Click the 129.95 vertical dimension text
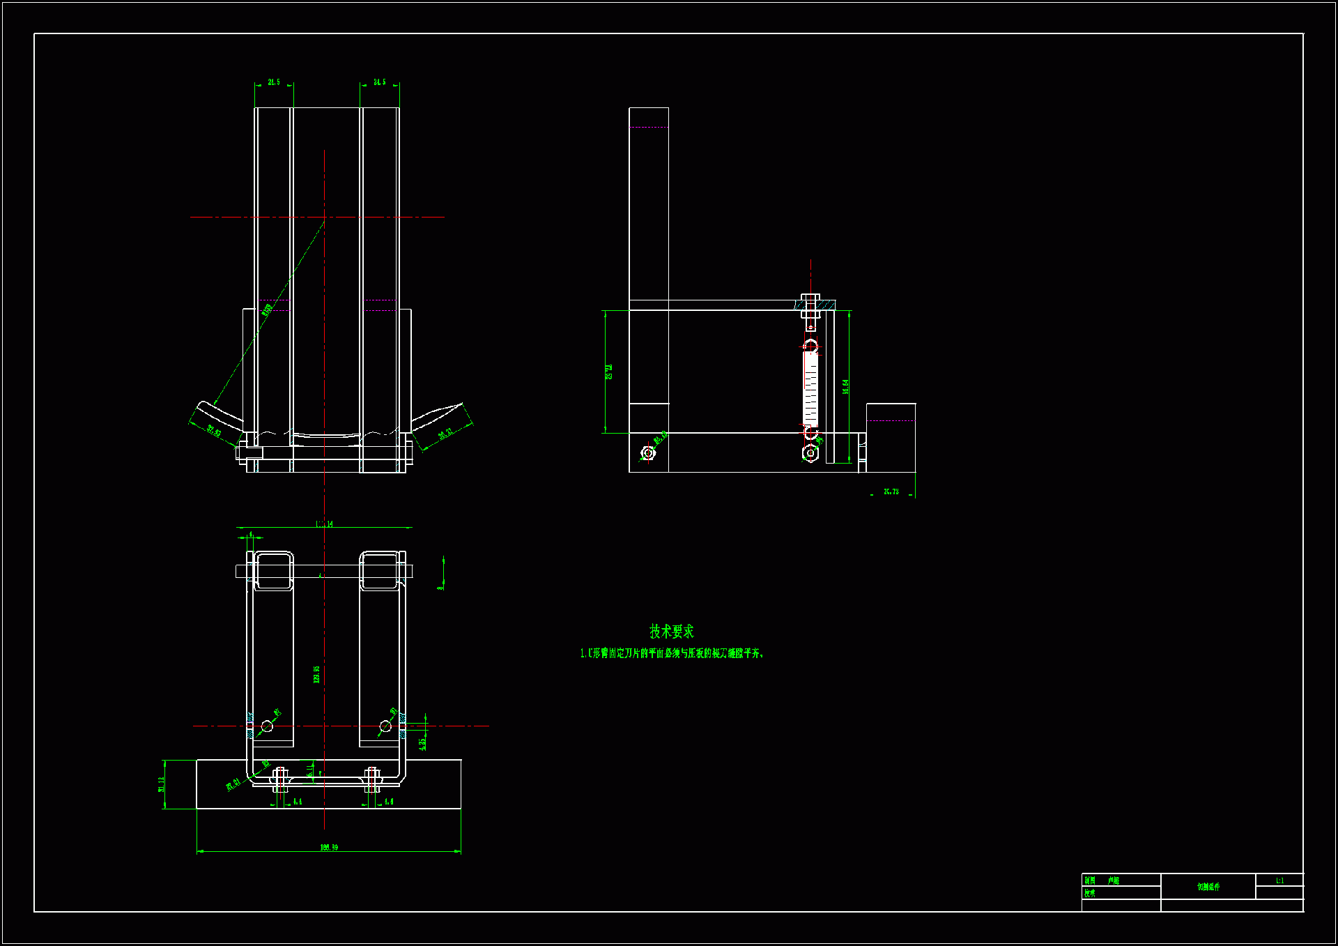 (316, 674)
